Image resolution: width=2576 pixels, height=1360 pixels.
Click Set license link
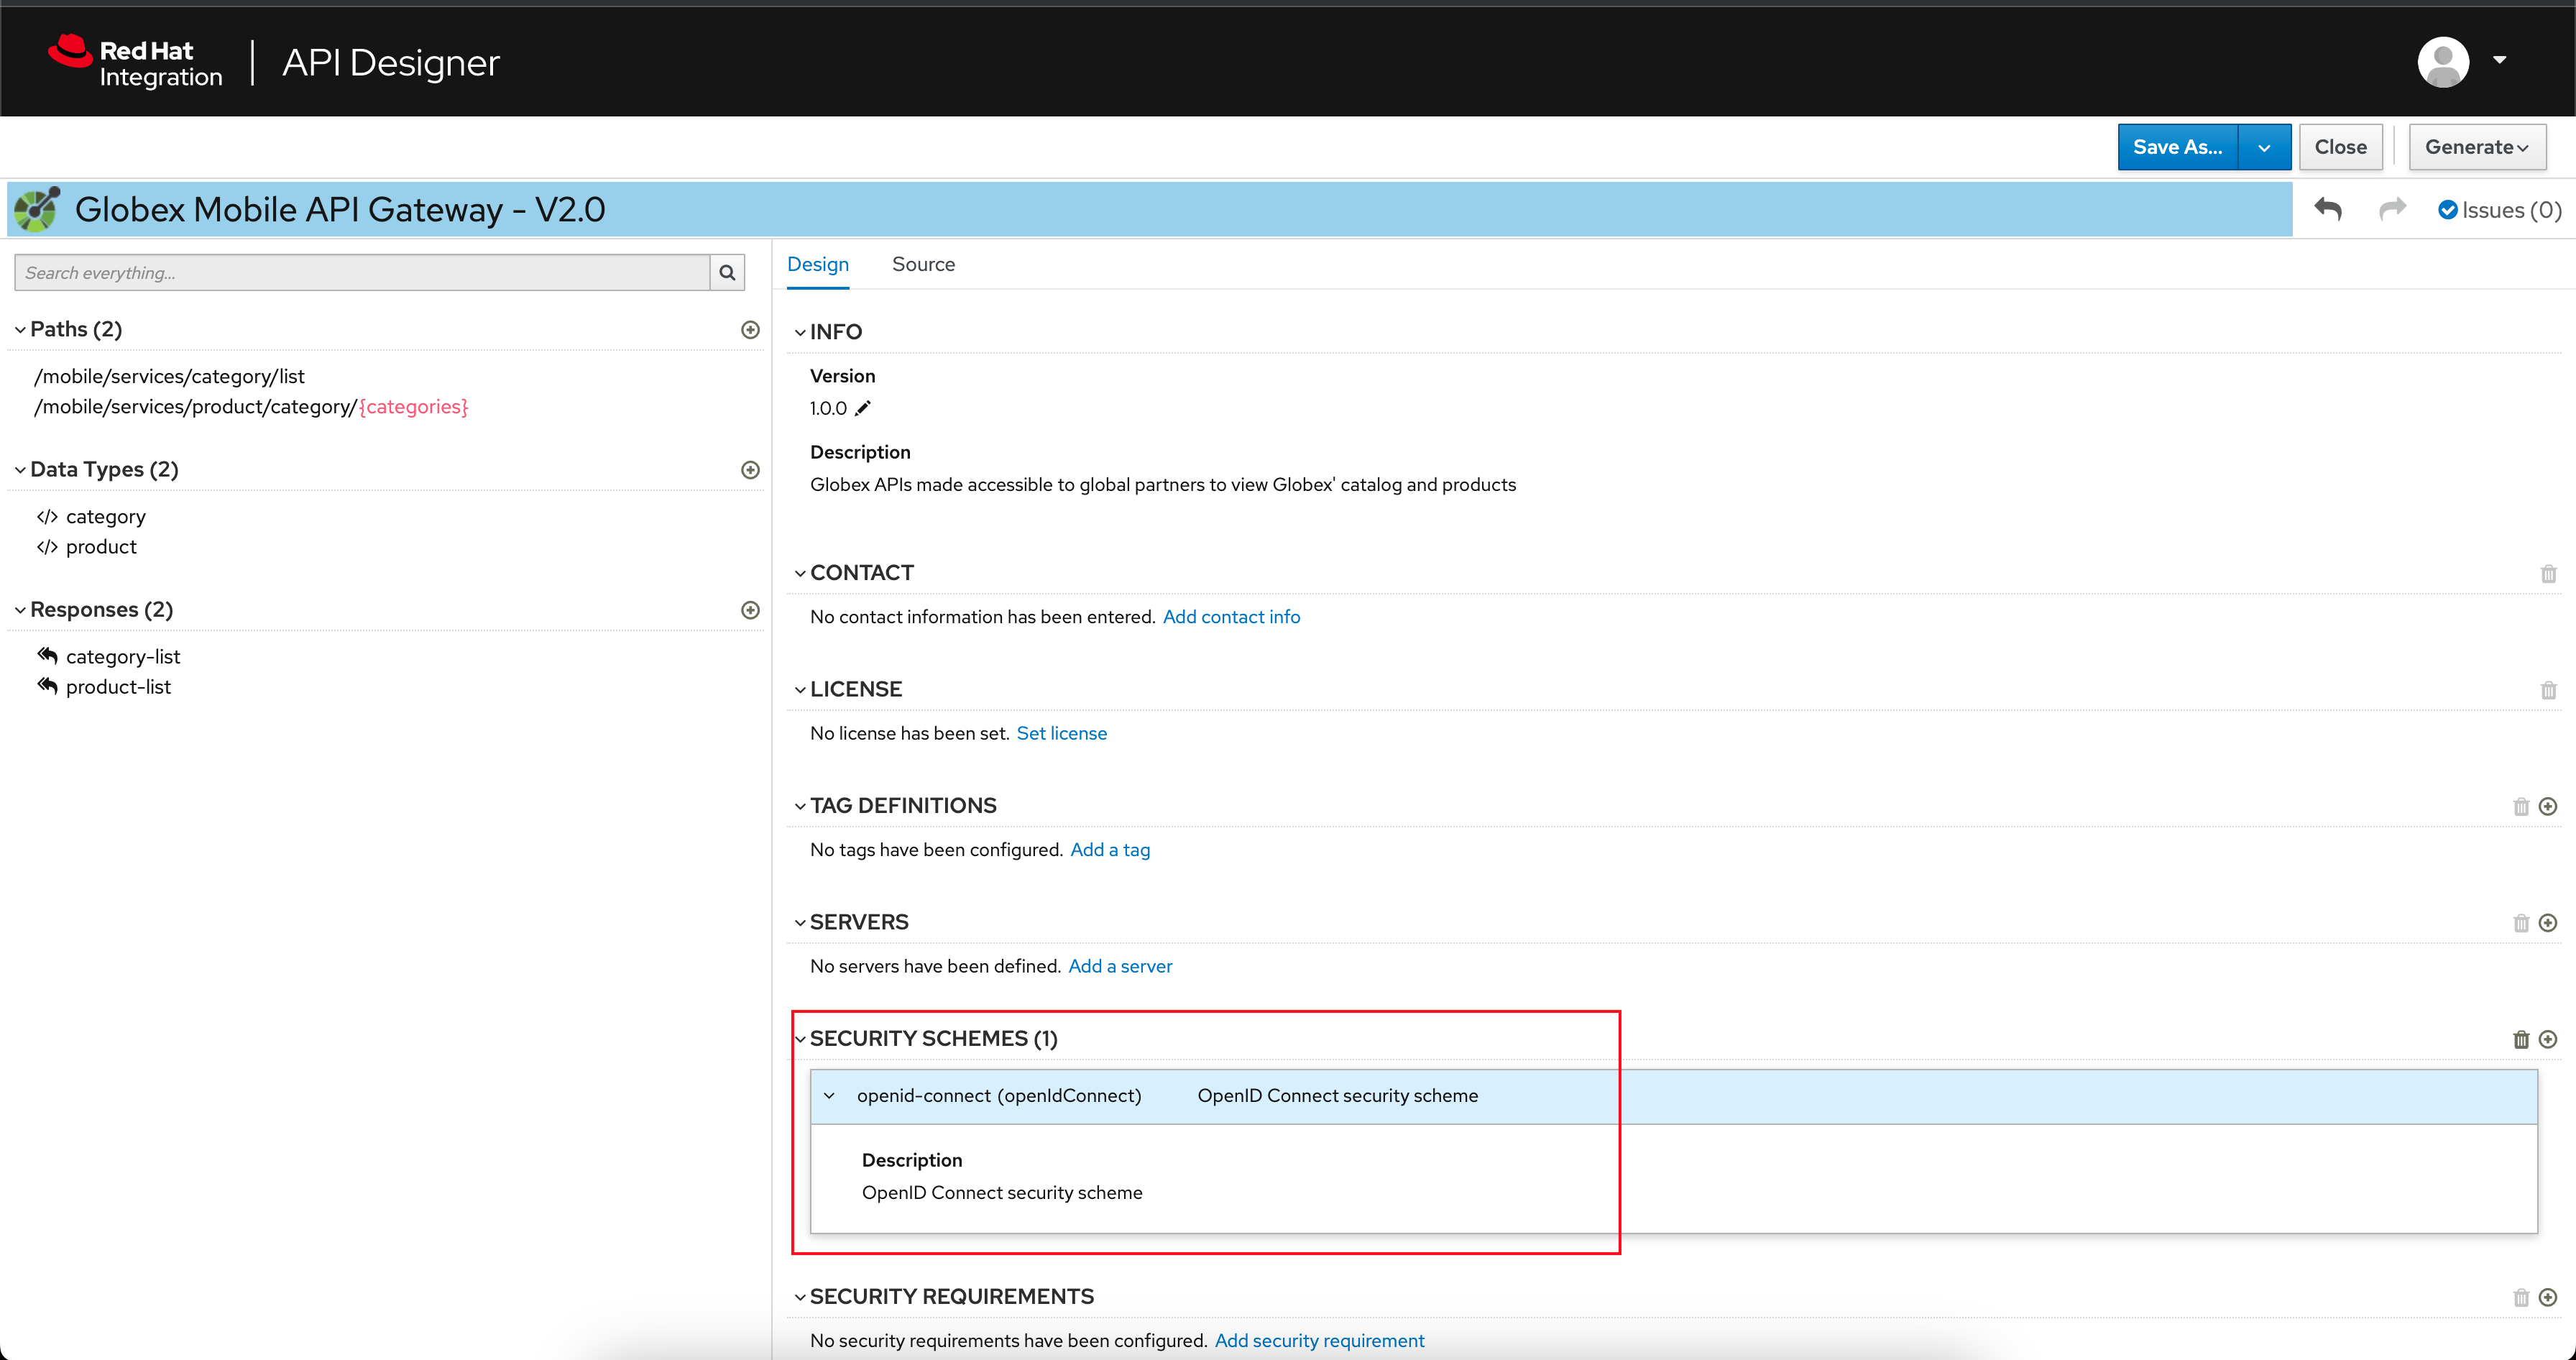point(1061,733)
